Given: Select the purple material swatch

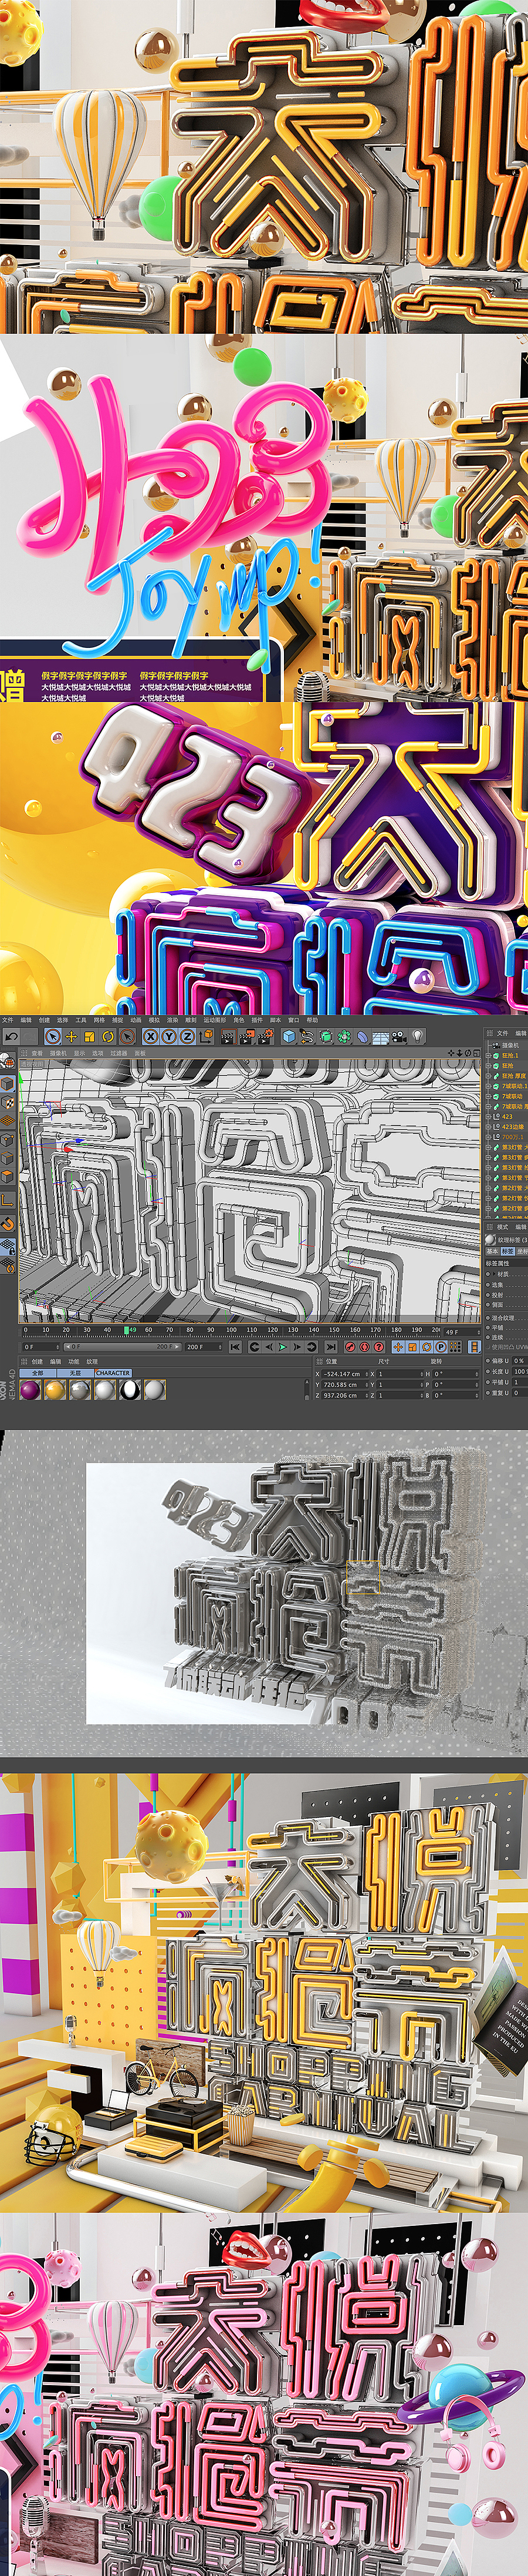Looking at the screenshot, I should [x=29, y=1390].
